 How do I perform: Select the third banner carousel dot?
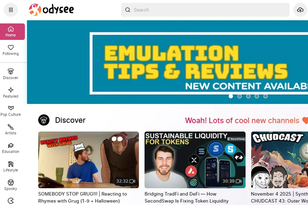[248, 96]
